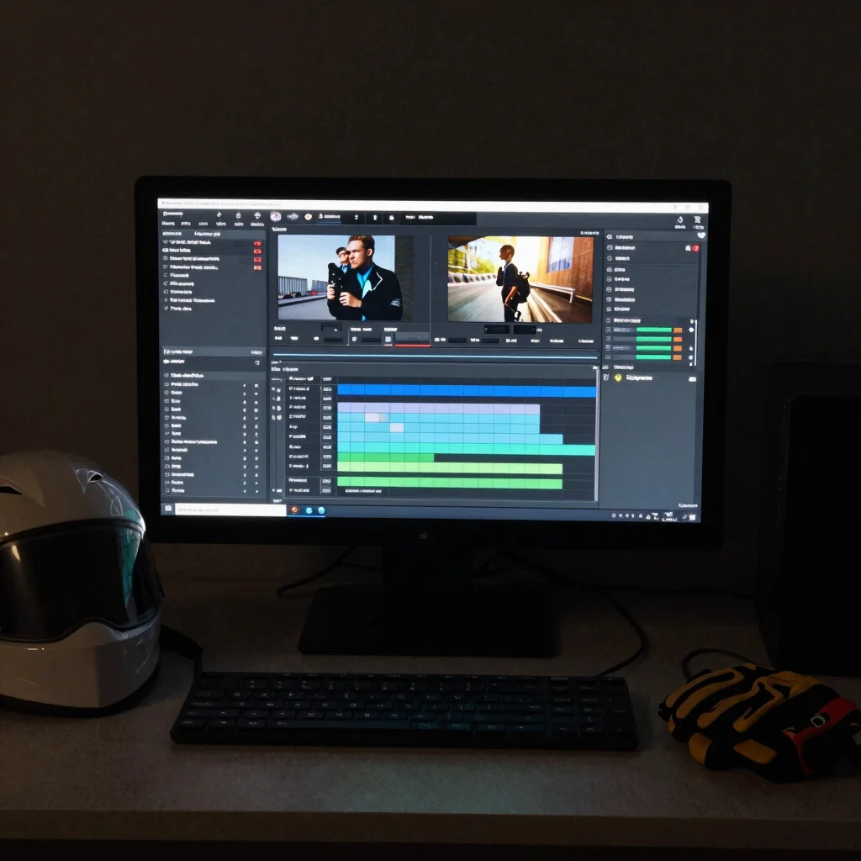Click the bottom red badge in left list

[x=257, y=267]
